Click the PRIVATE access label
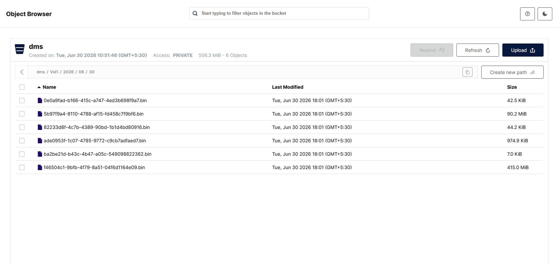 [183, 55]
